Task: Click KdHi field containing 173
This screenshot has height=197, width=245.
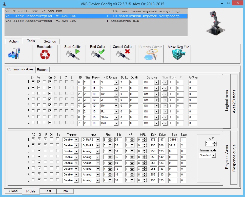Action: pyautogui.click(x=153, y=140)
